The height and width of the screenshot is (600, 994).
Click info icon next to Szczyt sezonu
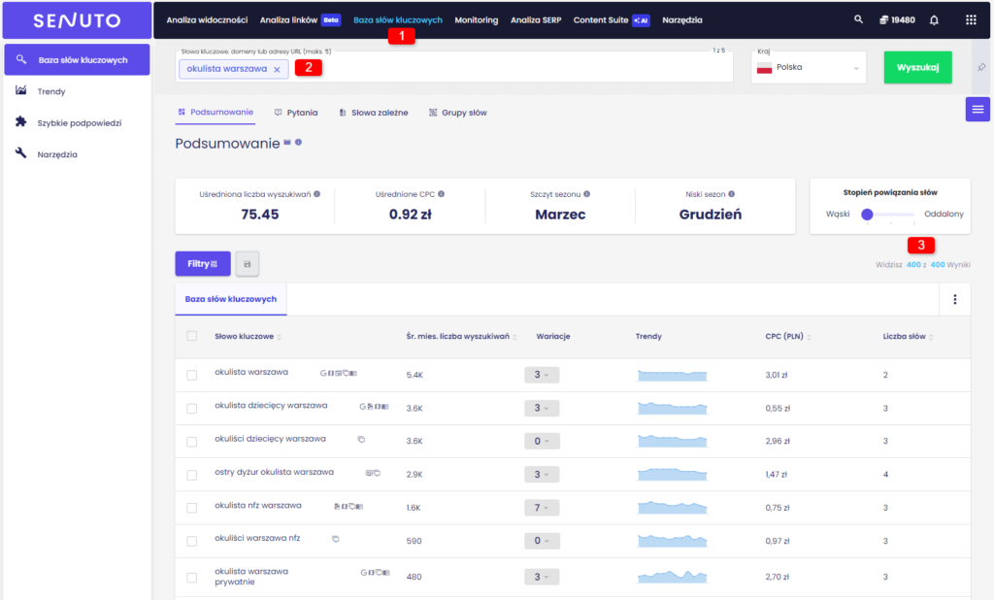coord(587,194)
